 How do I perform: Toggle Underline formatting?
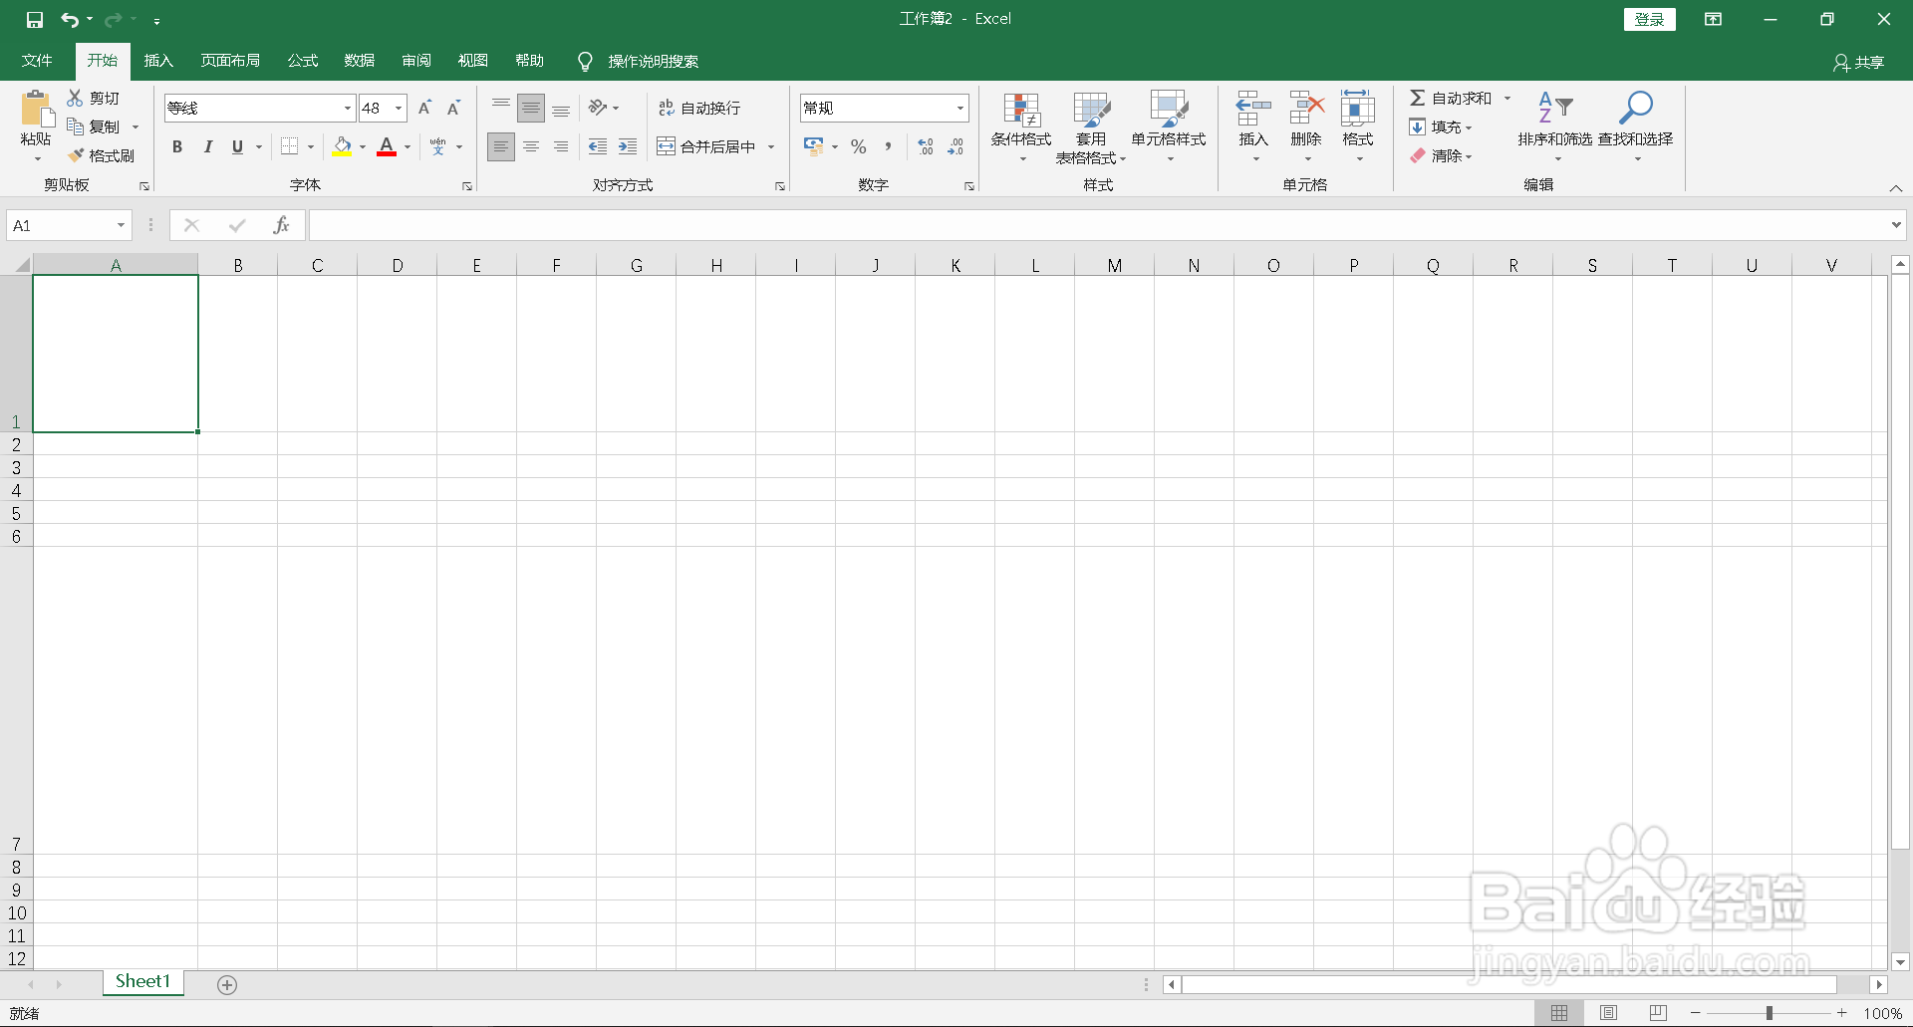pos(237,146)
